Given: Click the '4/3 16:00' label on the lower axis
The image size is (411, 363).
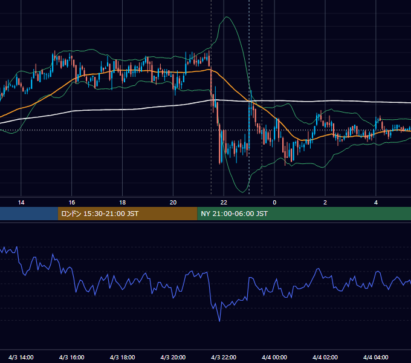Looking at the screenshot, I should [71, 357].
